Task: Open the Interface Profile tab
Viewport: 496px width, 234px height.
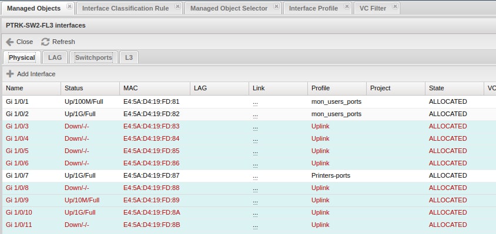Action: [313, 8]
